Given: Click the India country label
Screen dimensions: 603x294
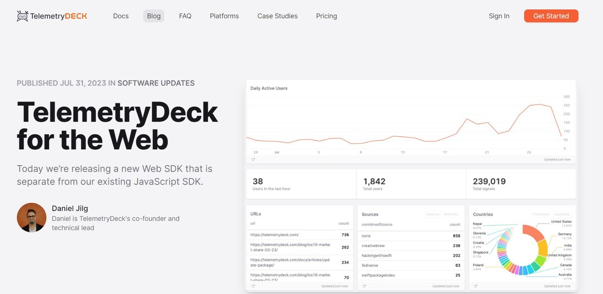Looking at the screenshot, I should pyautogui.click(x=568, y=245).
